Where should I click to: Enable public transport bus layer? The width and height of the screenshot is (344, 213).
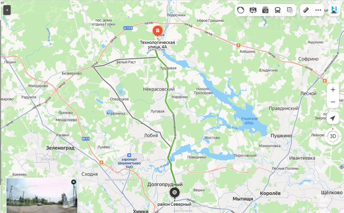pos(277,10)
